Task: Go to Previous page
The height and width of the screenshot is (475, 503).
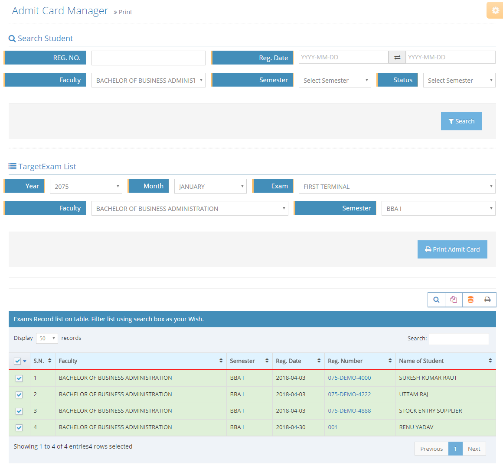Action: (431, 449)
